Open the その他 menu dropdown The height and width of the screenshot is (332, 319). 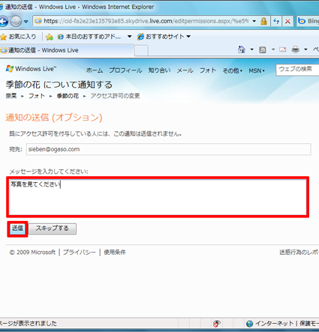coord(233,70)
